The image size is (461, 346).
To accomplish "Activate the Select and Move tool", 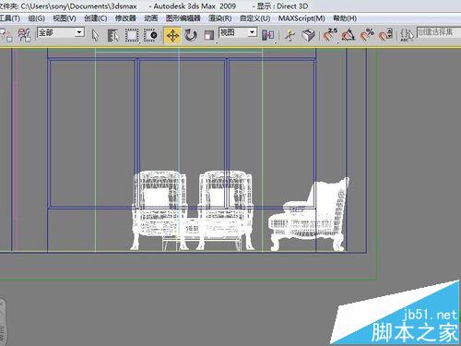I will [x=172, y=36].
